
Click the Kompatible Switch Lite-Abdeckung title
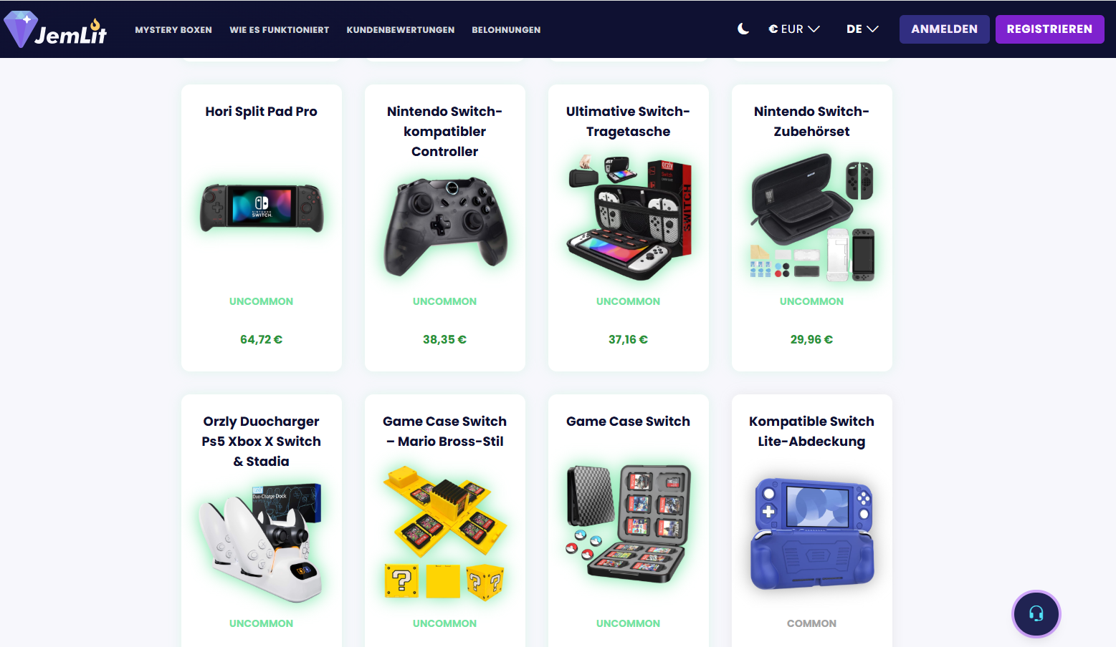pyautogui.click(x=812, y=431)
